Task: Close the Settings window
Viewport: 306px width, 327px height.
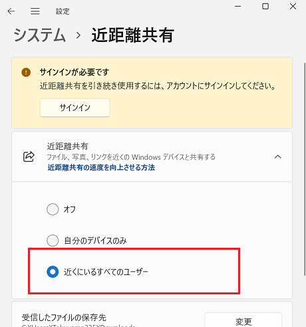Action: click(x=293, y=7)
